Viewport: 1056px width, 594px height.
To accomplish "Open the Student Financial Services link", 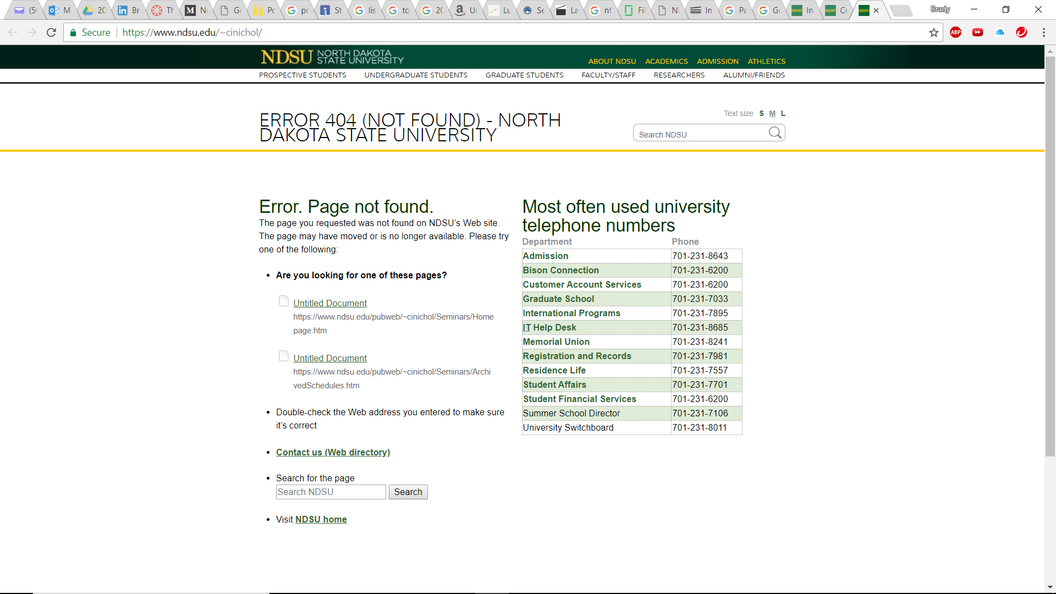I will [580, 399].
